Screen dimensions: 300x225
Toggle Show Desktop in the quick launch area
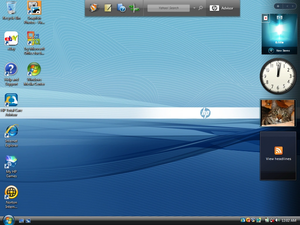21,220
